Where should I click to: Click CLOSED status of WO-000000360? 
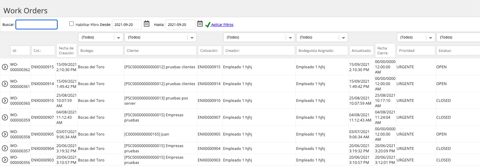(x=443, y=101)
